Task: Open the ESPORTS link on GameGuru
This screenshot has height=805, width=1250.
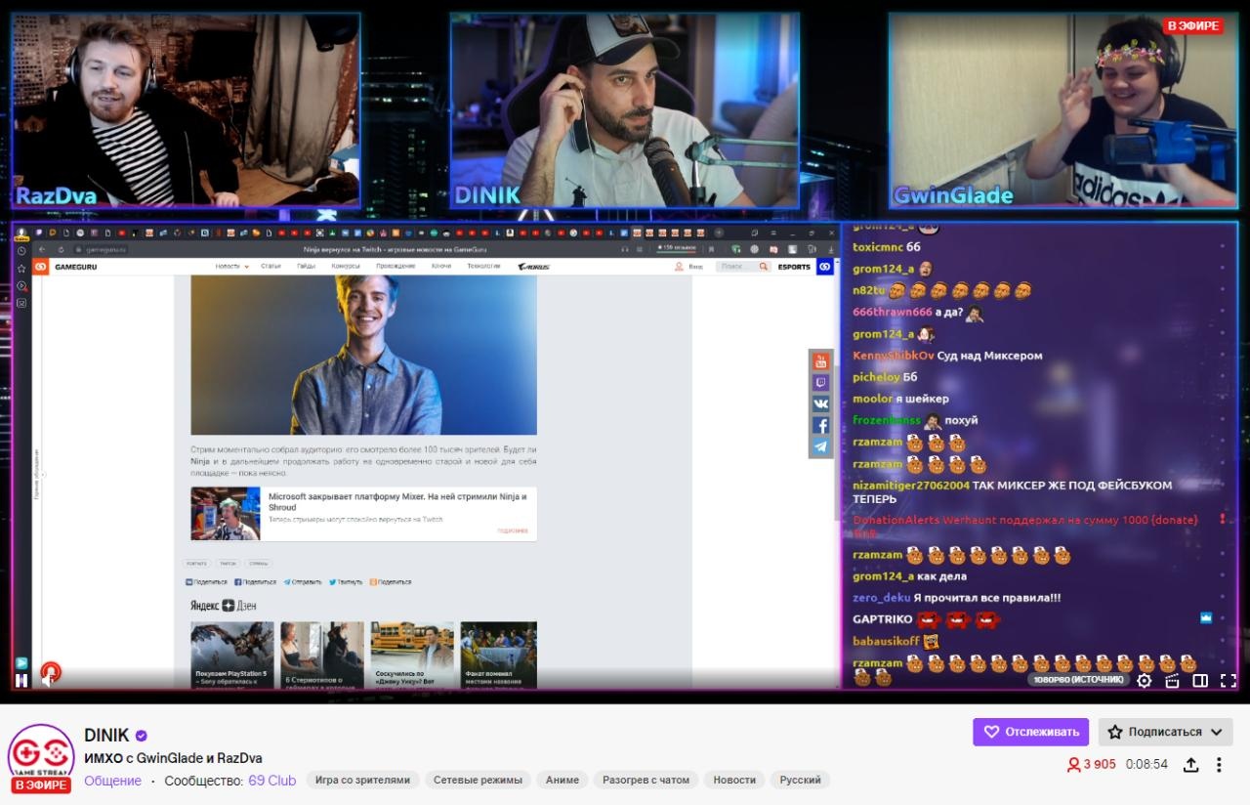Action: (793, 266)
